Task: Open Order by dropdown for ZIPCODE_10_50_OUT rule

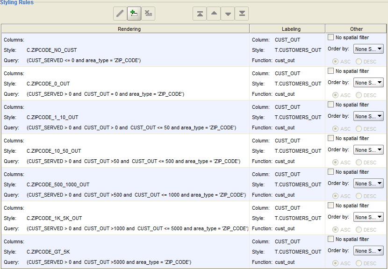Action: click(x=368, y=150)
